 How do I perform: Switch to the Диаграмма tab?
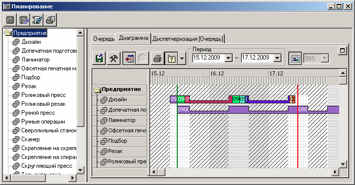click(134, 38)
